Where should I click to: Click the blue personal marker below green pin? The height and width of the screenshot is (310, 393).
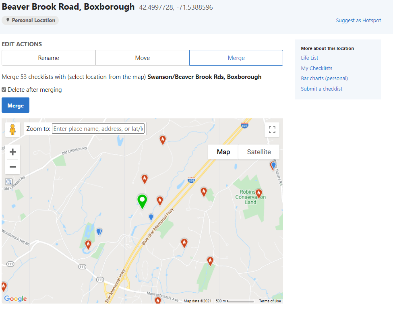click(x=151, y=217)
